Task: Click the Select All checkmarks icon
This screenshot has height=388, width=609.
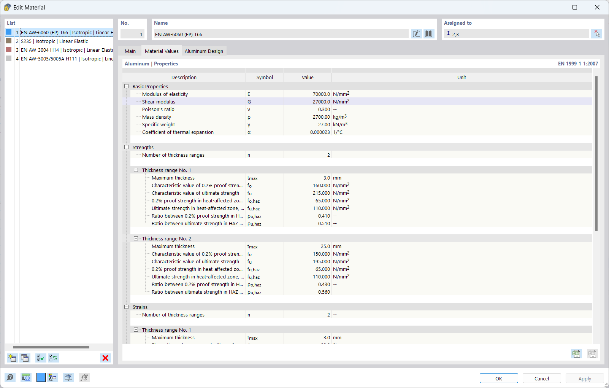Action: (x=41, y=358)
